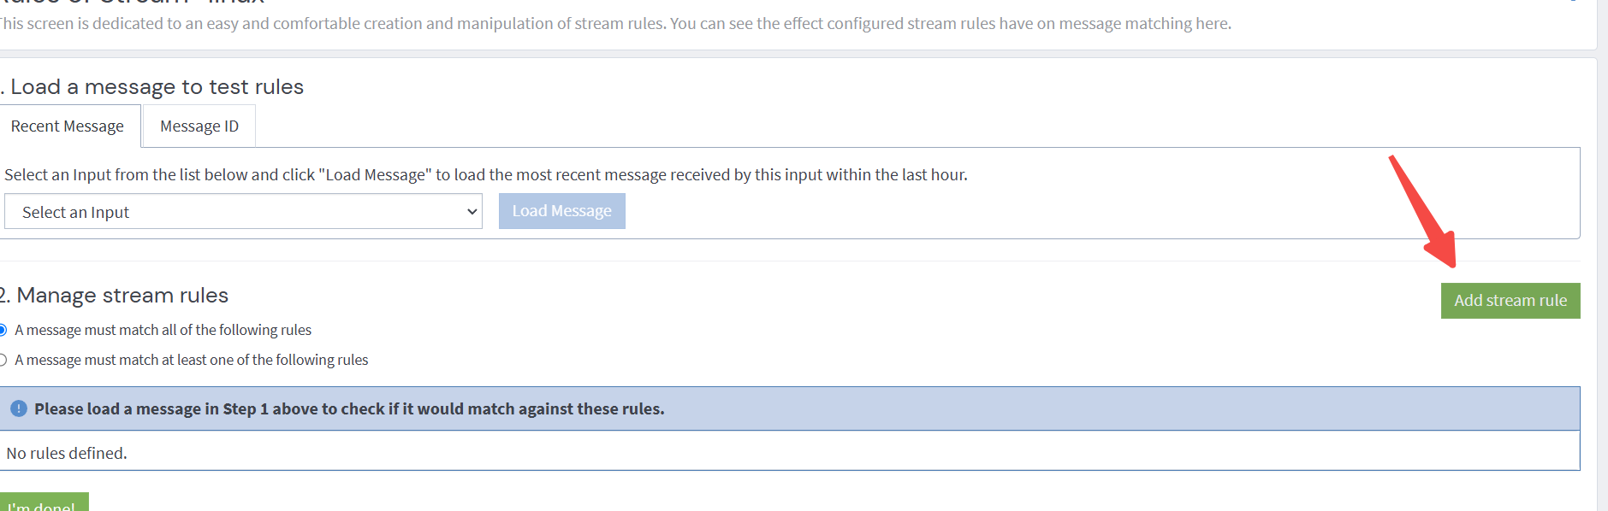Screen dimensions: 1608x511
Task: Click the blue info icon in the notice banner
Action: tap(19, 408)
